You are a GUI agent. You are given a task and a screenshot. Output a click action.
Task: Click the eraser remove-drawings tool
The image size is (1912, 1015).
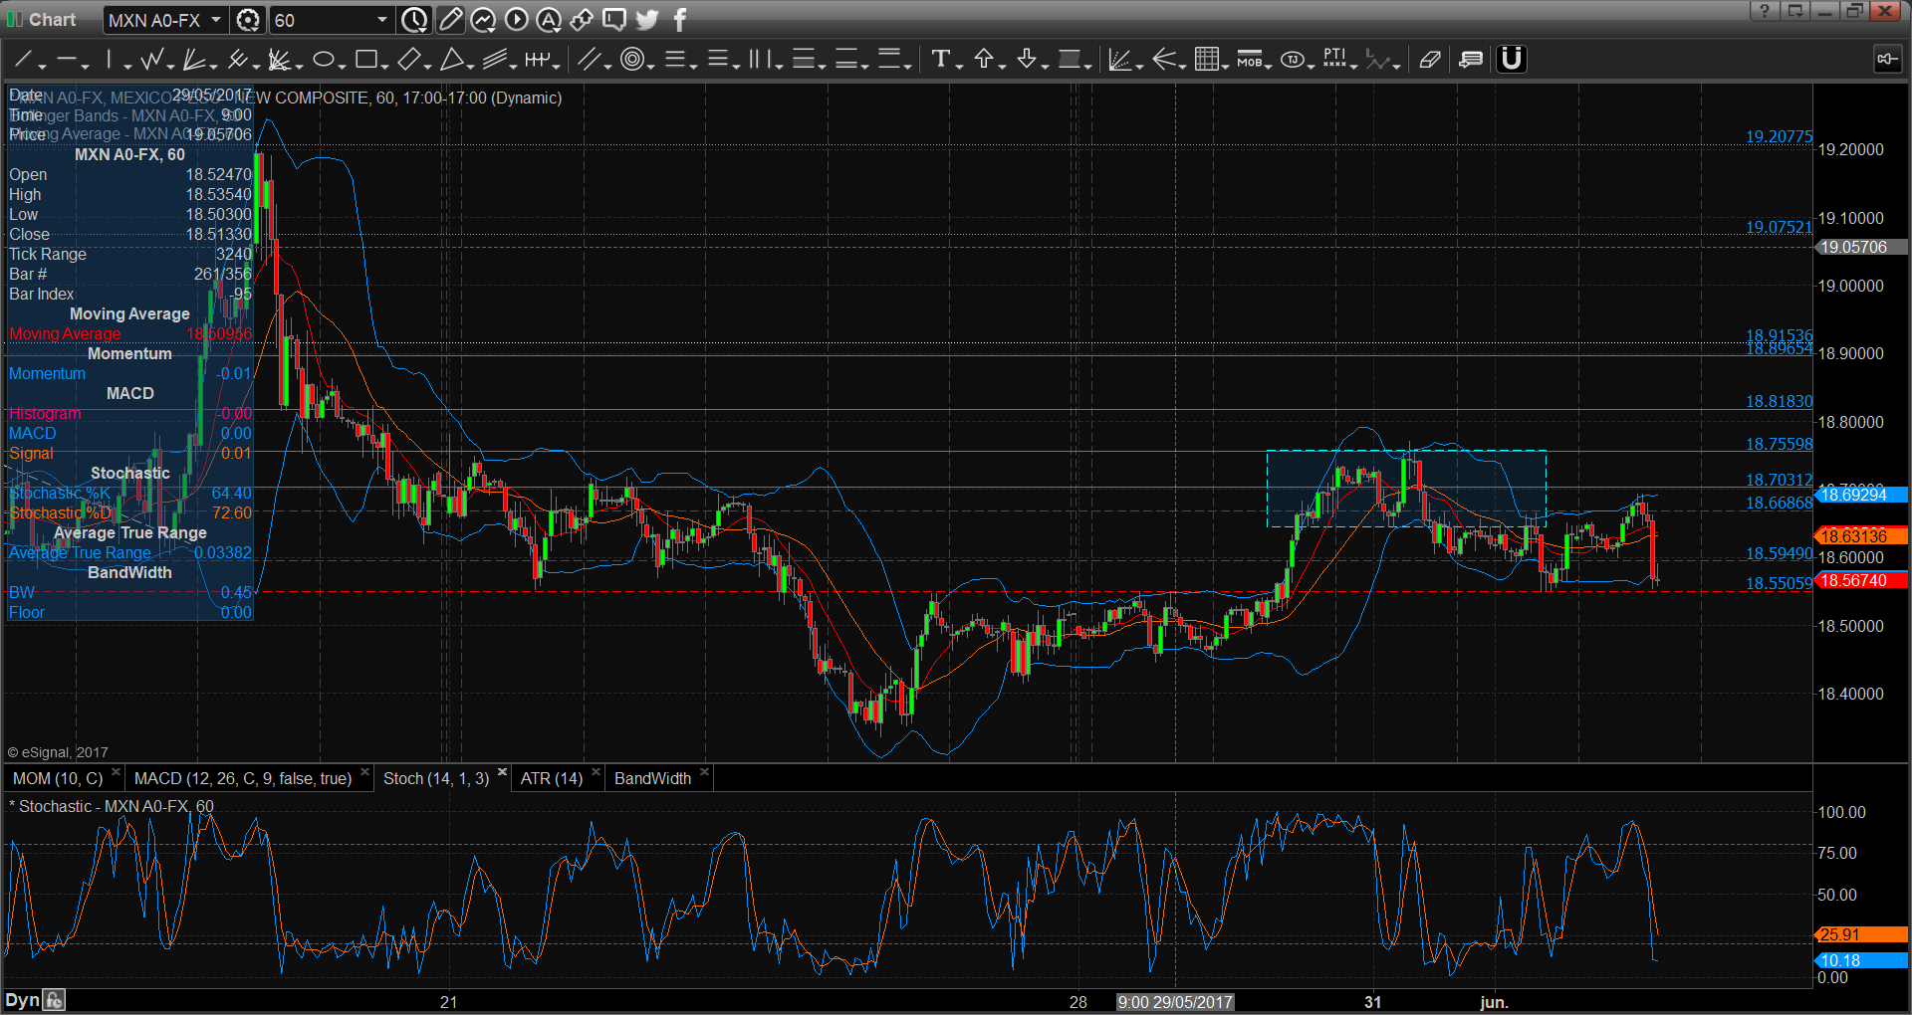coord(1430,60)
